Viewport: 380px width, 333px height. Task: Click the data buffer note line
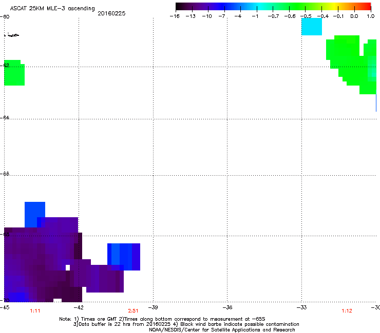pos(186,324)
